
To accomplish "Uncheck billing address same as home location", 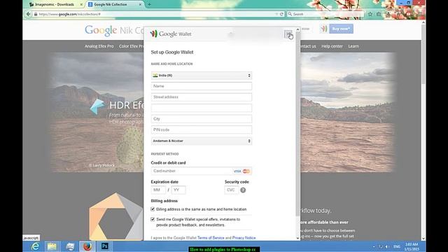I will [x=153, y=209].
